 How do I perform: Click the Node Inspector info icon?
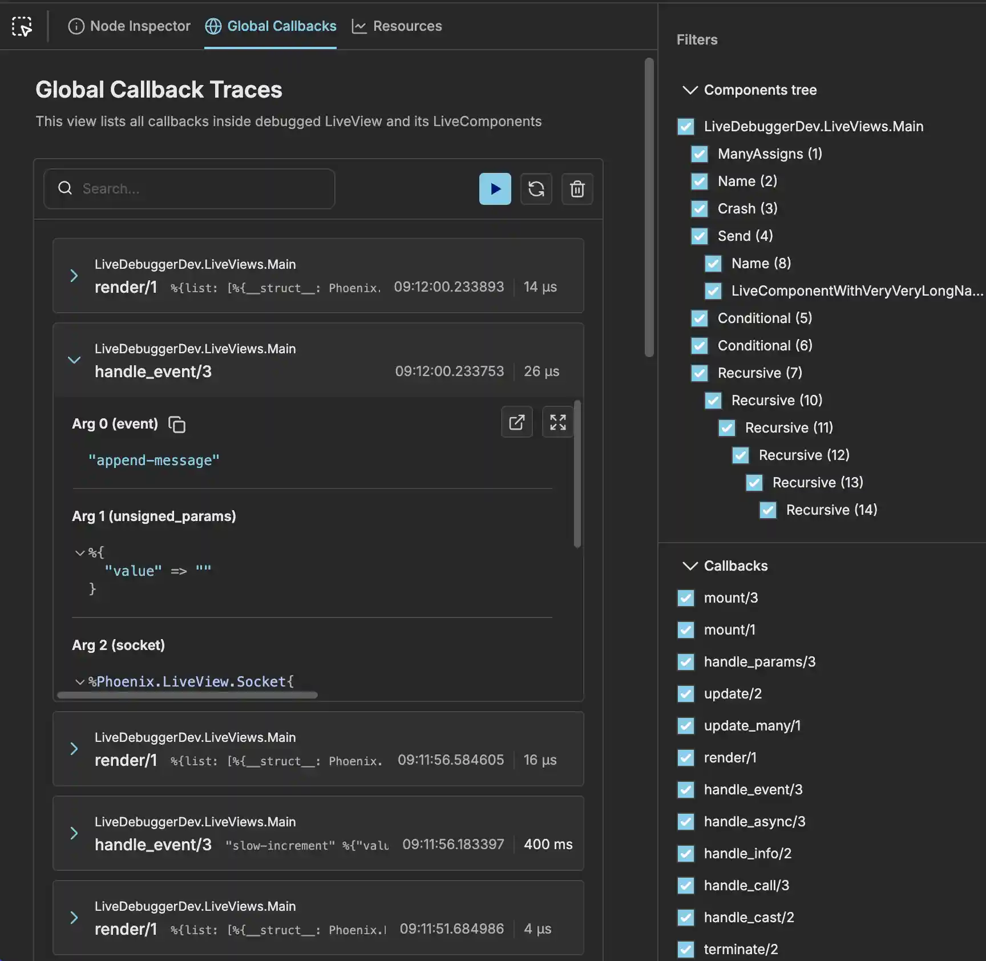(x=76, y=26)
